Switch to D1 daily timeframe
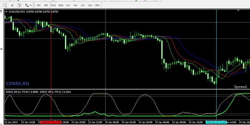The width and height of the screenshot is (250, 125). 83,5
